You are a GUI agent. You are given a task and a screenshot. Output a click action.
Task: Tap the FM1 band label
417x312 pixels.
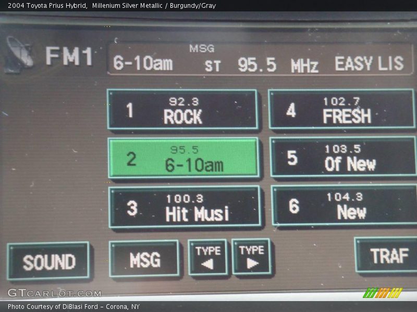coord(69,56)
